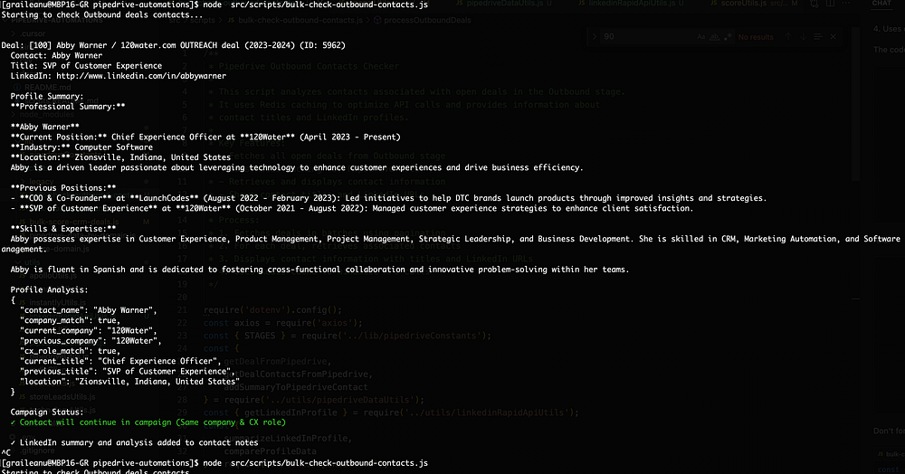Click "**Location:** Zionsville, Indiana" line
The image size is (905, 474).
(x=120, y=157)
